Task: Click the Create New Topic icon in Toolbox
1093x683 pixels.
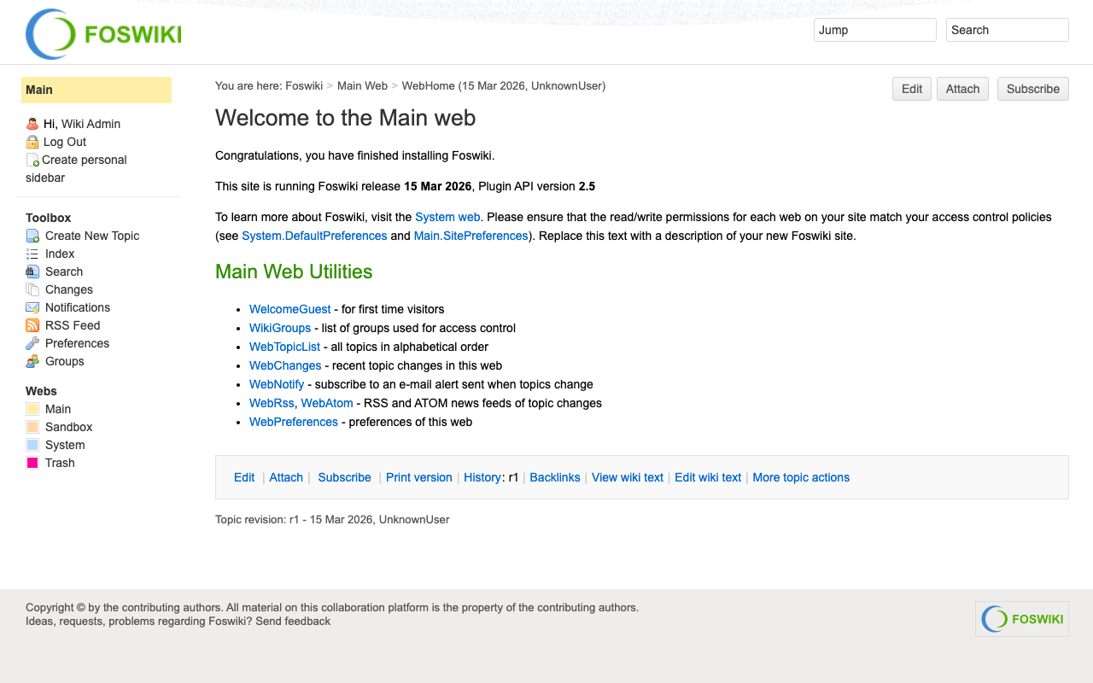Action: click(x=32, y=236)
